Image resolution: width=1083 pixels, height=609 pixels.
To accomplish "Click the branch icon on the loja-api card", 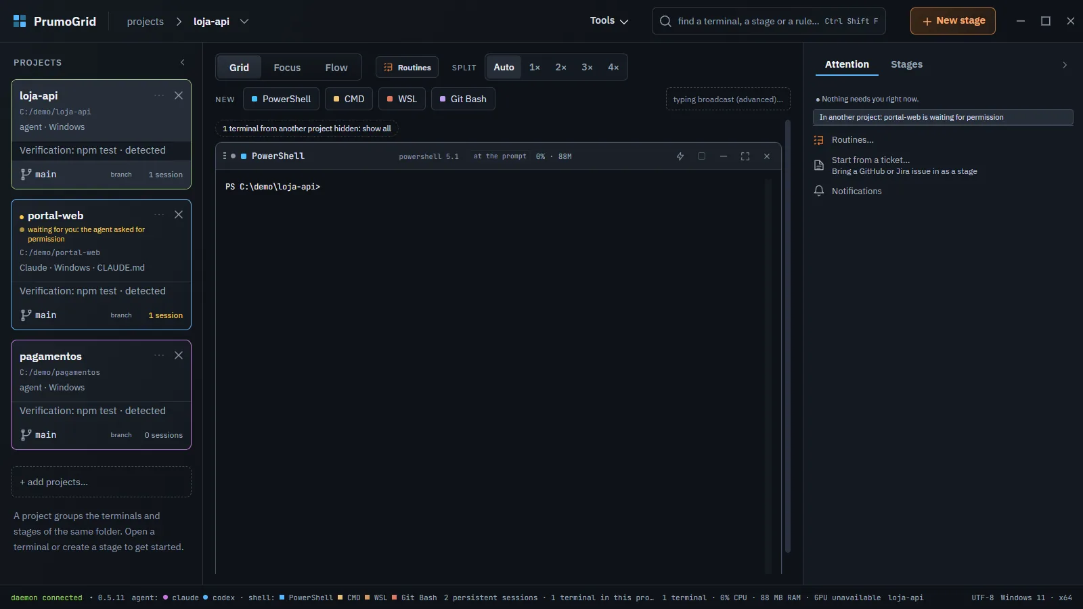I will 26,174.
